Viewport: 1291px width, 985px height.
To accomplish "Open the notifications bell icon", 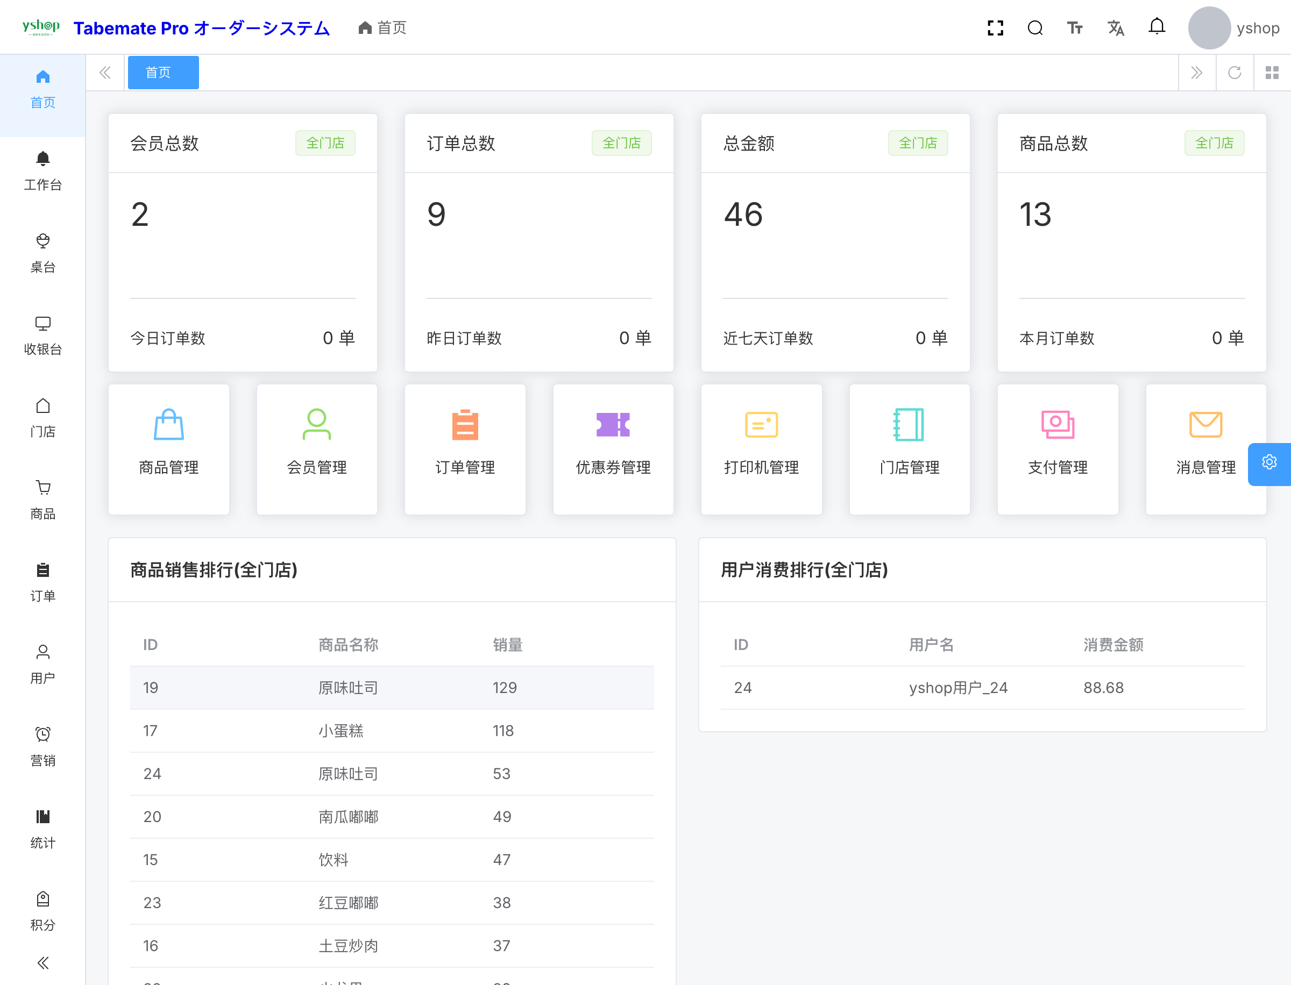I will (1157, 27).
